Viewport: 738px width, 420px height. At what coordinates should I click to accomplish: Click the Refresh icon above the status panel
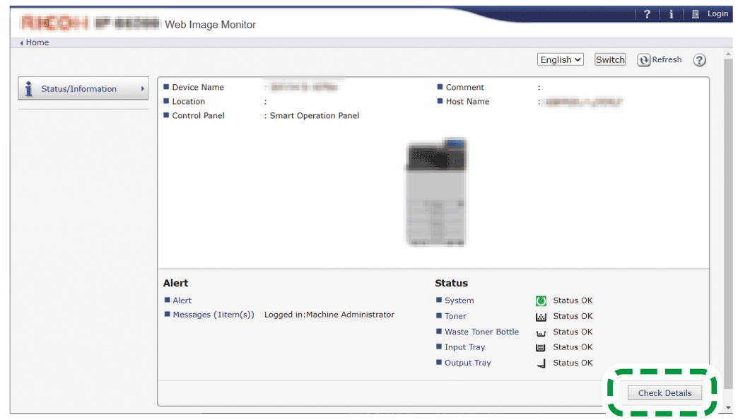644,59
